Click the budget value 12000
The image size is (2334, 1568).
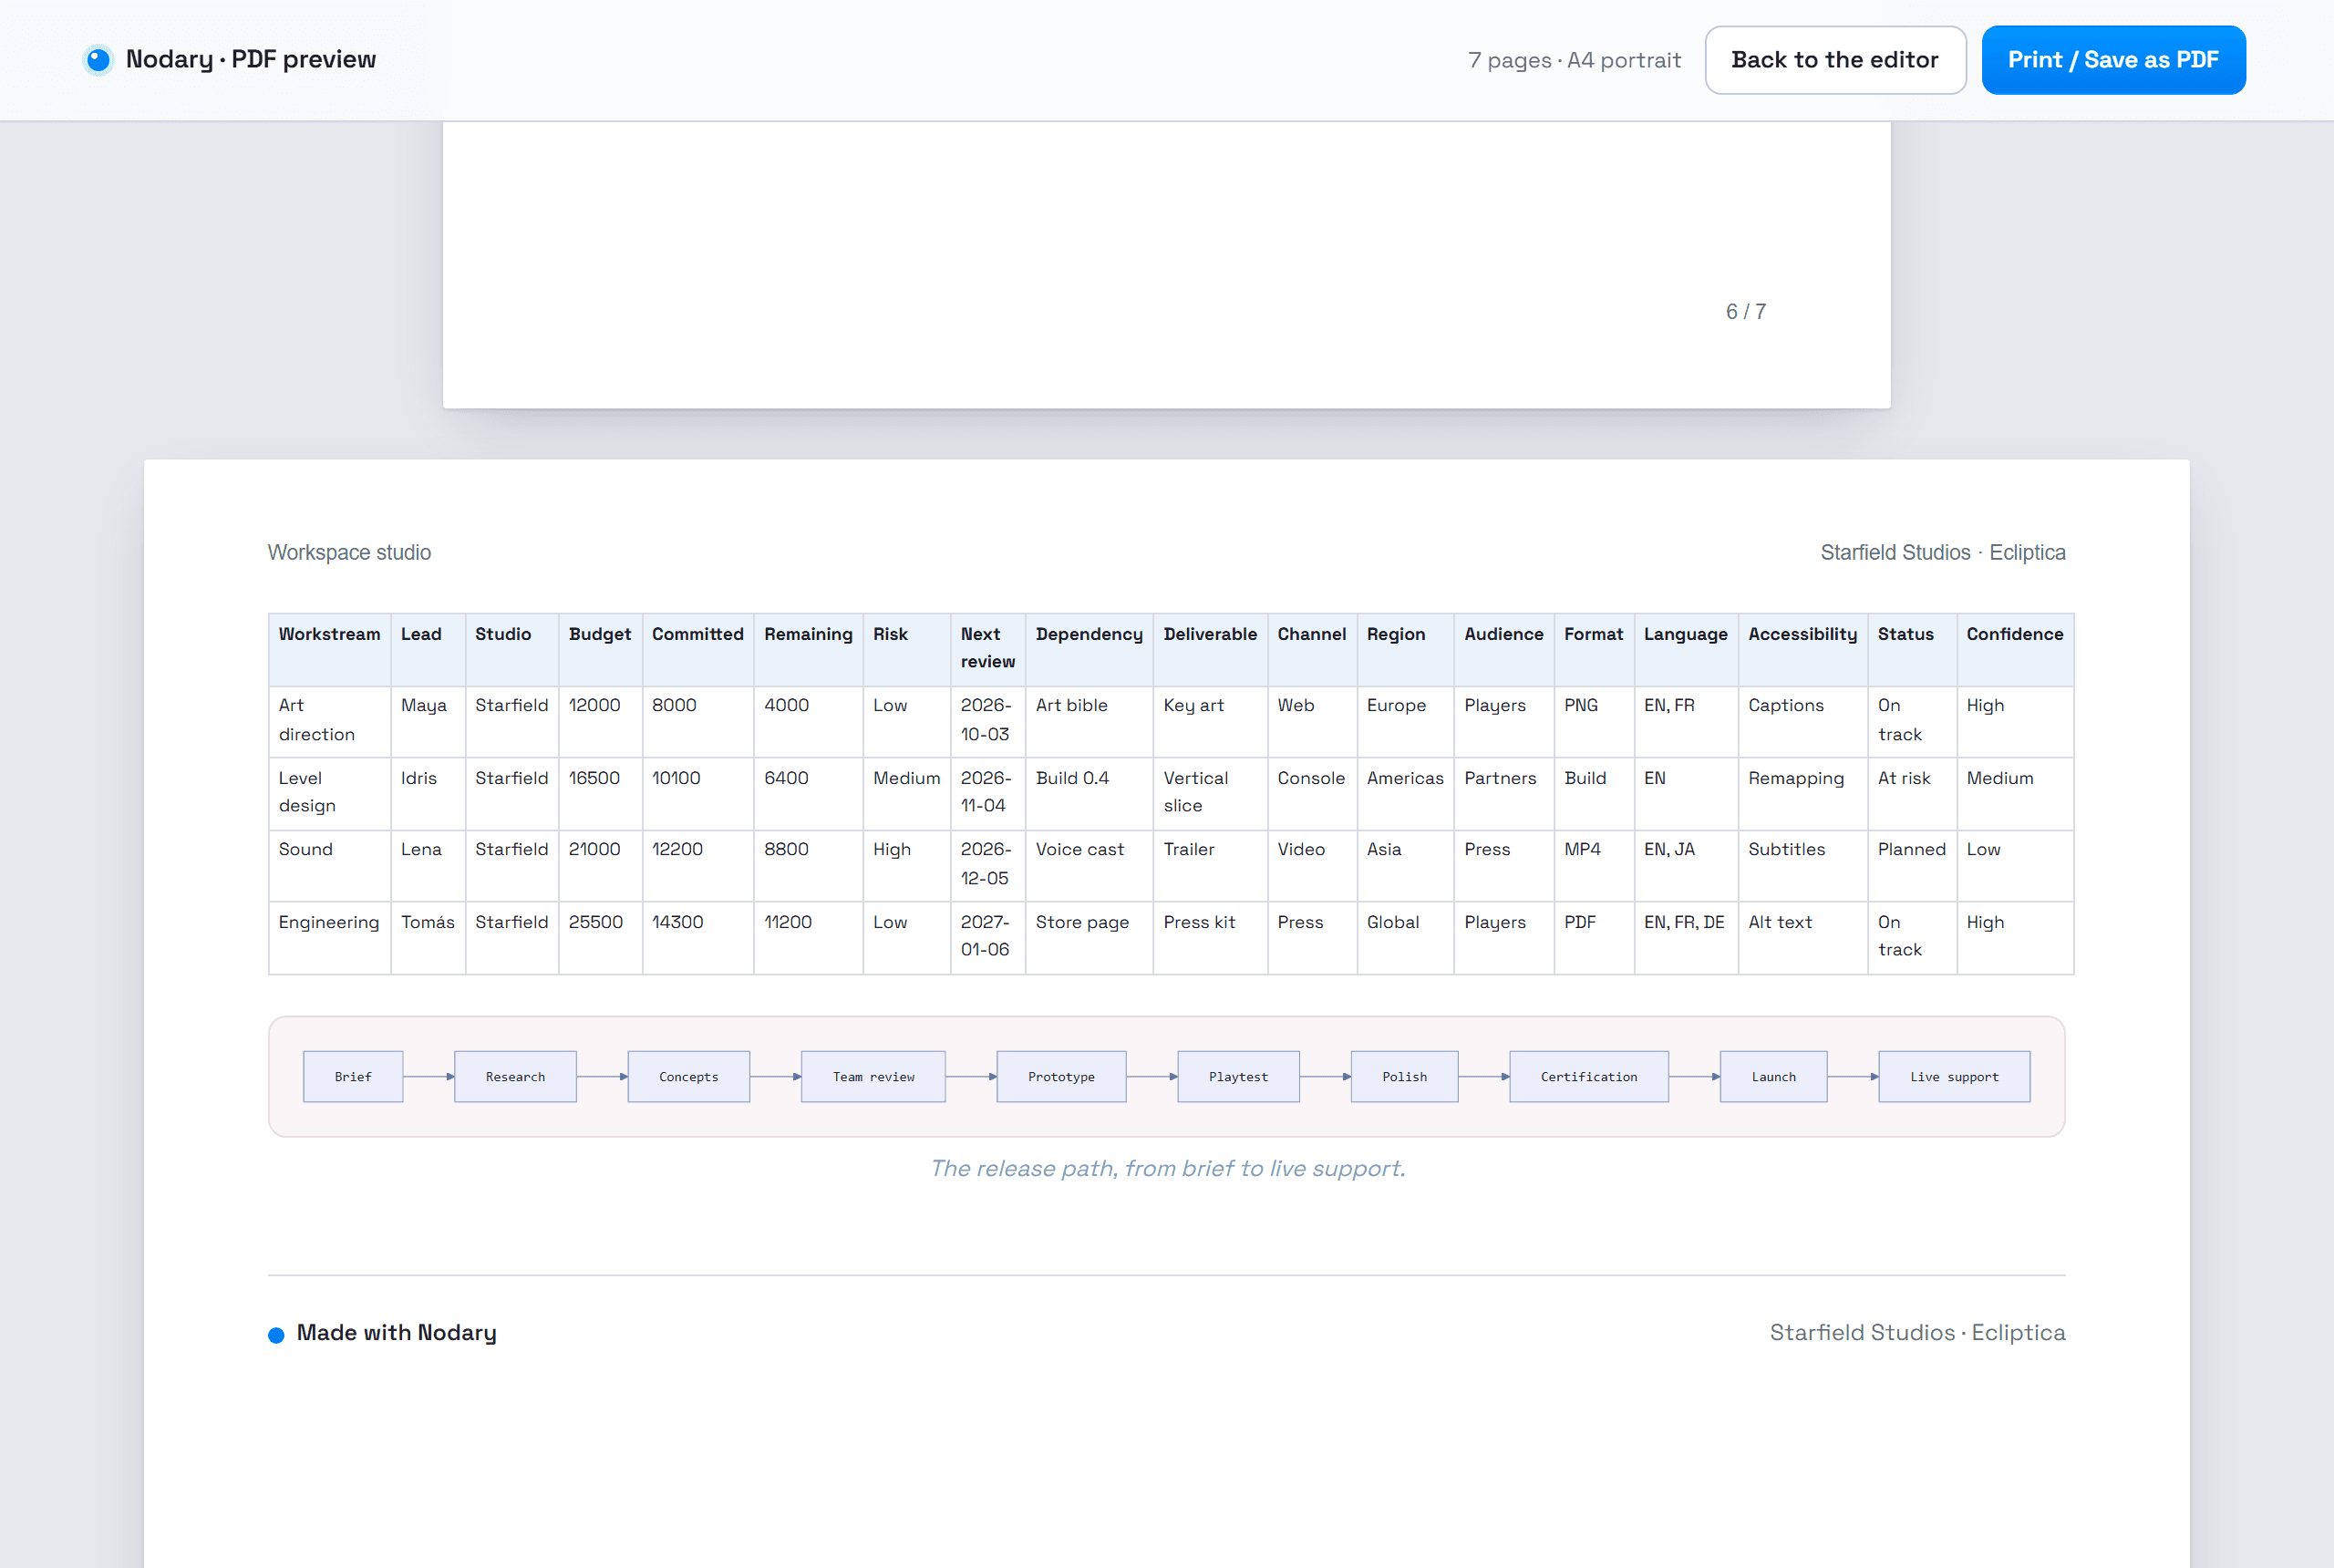click(595, 705)
